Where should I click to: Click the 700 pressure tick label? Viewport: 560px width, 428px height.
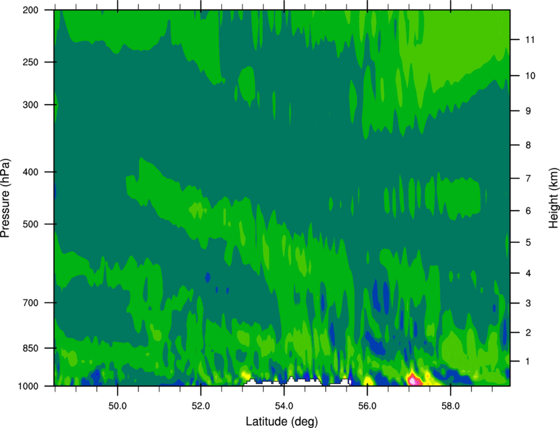point(30,303)
